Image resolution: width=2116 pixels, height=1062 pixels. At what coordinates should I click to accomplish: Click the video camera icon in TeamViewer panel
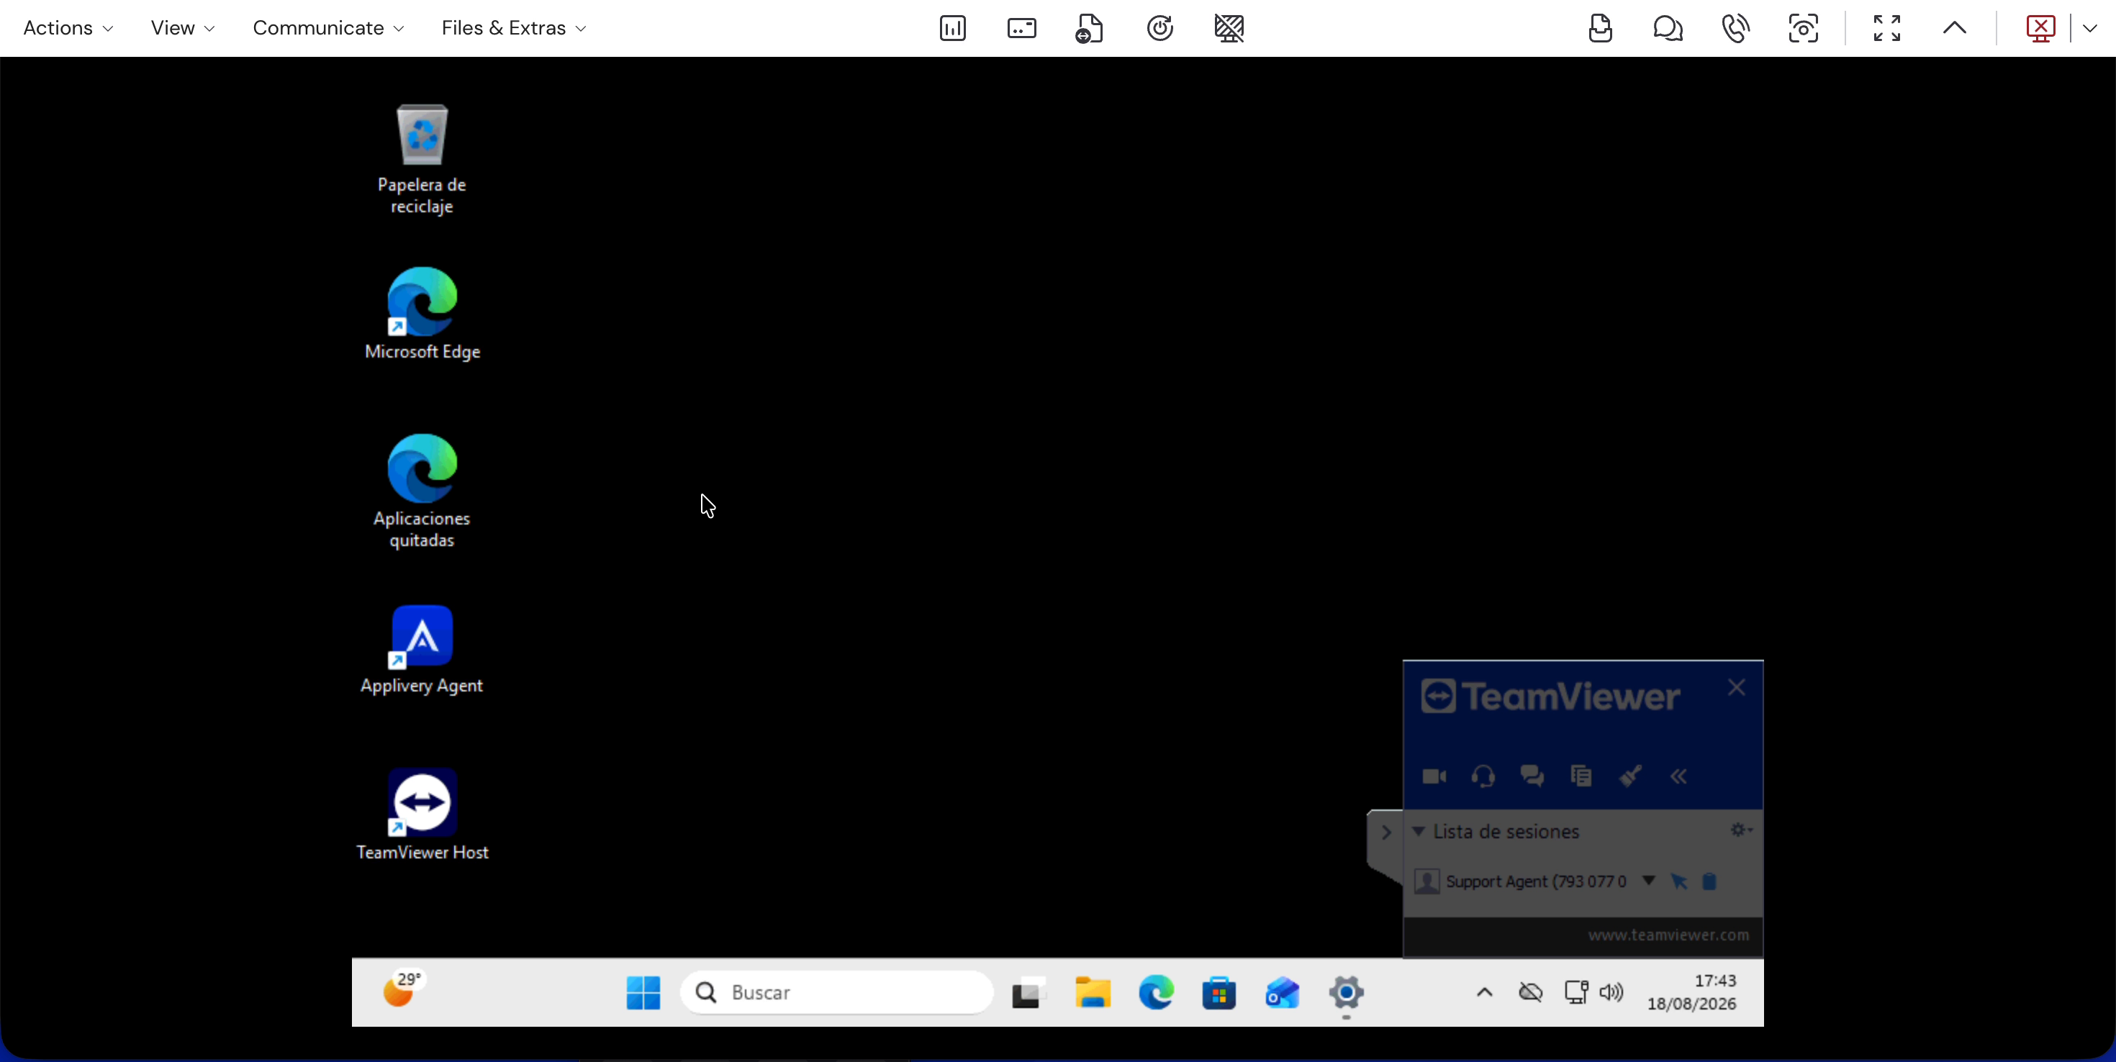pyautogui.click(x=1434, y=776)
